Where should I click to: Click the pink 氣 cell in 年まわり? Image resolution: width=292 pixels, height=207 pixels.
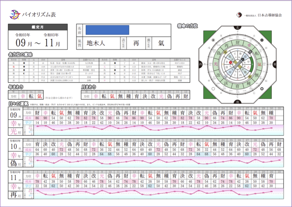[x=39, y=96]
